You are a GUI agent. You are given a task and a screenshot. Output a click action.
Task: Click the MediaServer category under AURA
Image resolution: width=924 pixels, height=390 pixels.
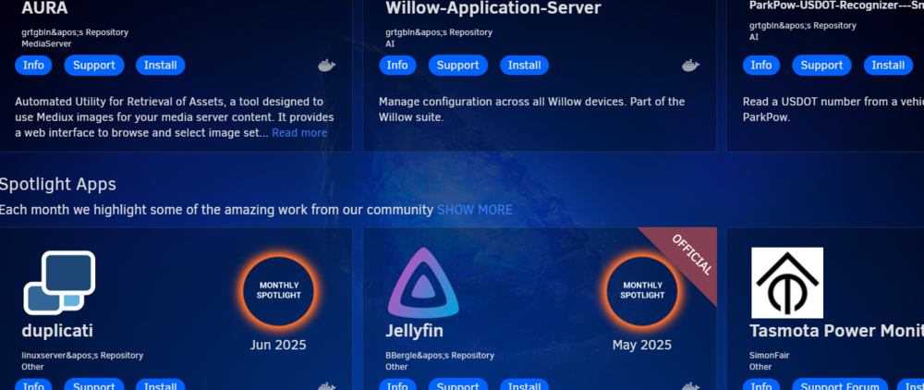(46, 43)
